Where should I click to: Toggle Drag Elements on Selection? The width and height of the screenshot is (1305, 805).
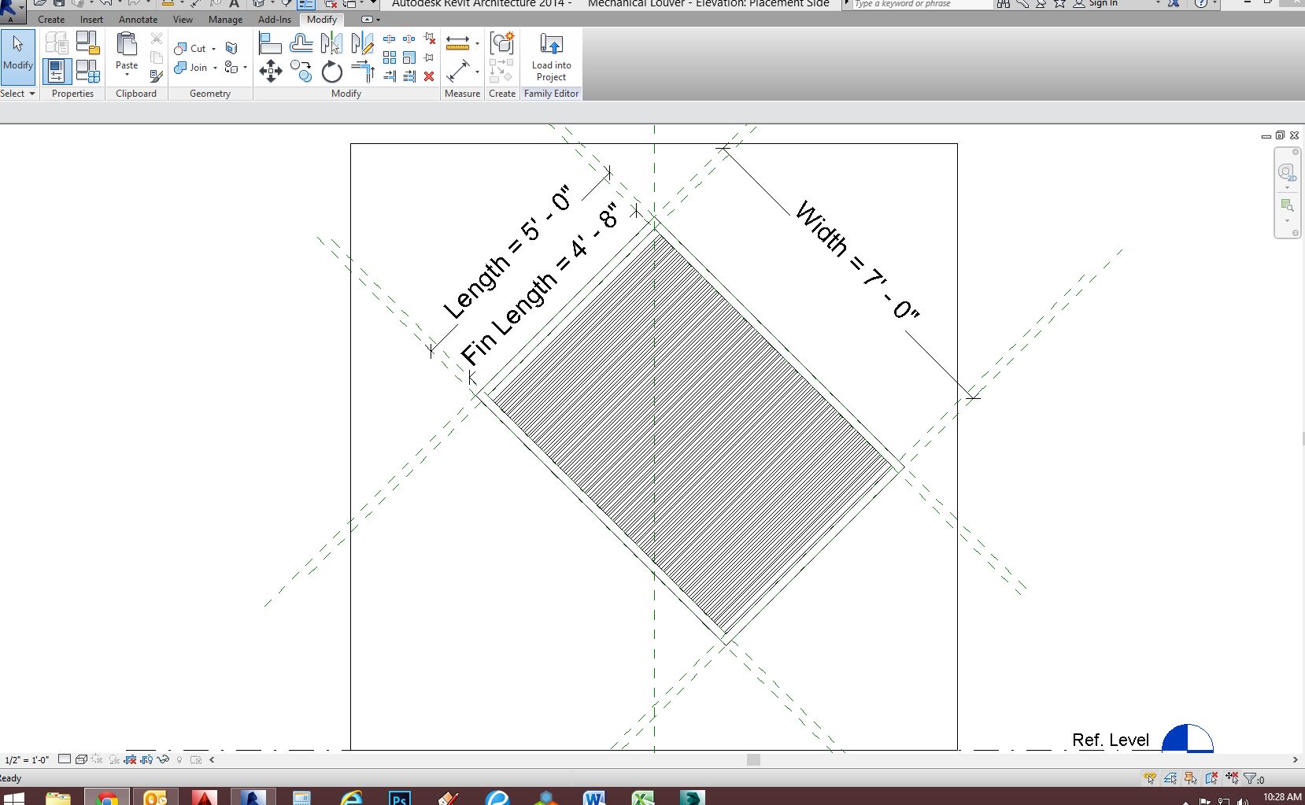click(x=1232, y=778)
